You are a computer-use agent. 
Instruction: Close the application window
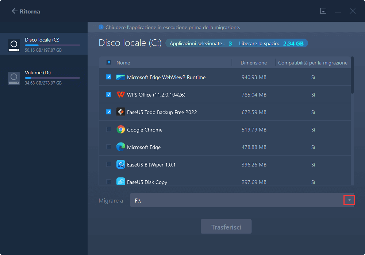353,11
